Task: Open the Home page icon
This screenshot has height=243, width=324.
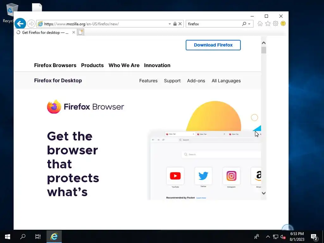Action: [x=260, y=24]
